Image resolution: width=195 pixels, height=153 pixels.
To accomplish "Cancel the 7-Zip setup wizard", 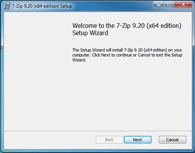I will coord(172,140).
